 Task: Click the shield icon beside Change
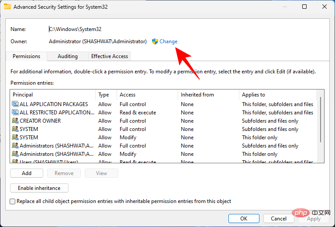pos(155,41)
